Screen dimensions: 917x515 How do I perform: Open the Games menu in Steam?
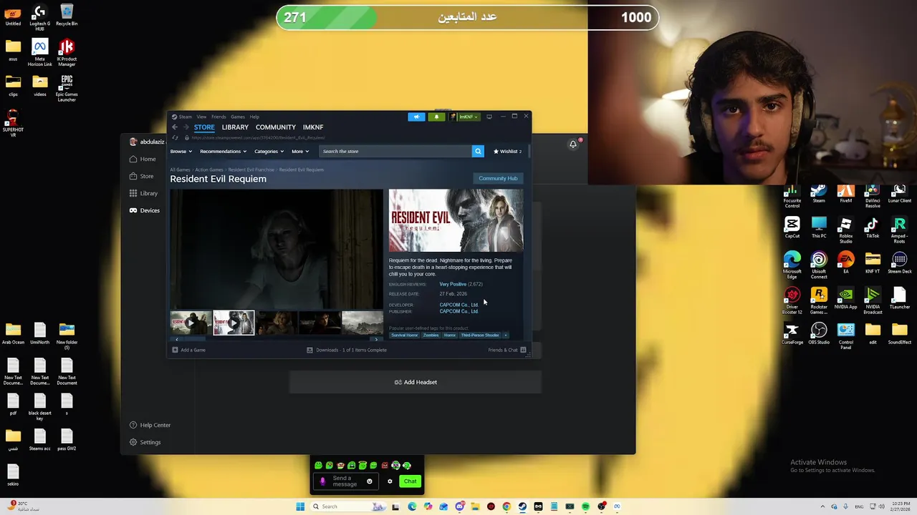click(237, 117)
